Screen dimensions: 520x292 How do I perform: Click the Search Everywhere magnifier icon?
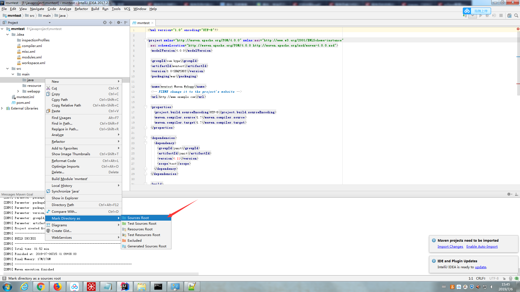tap(516, 16)
